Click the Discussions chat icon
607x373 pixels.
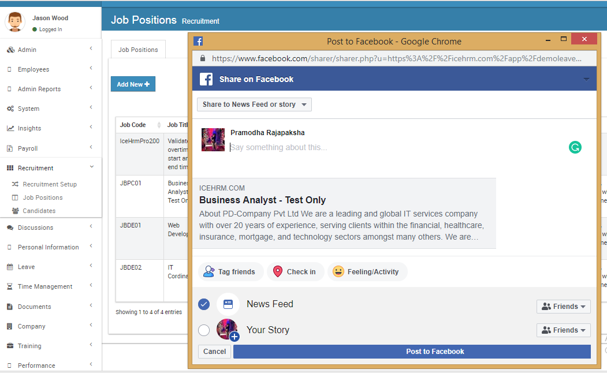pos(10,227)
